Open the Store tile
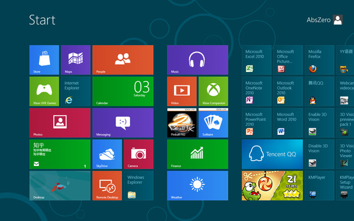Screen dimensions: 354x221 44,60
